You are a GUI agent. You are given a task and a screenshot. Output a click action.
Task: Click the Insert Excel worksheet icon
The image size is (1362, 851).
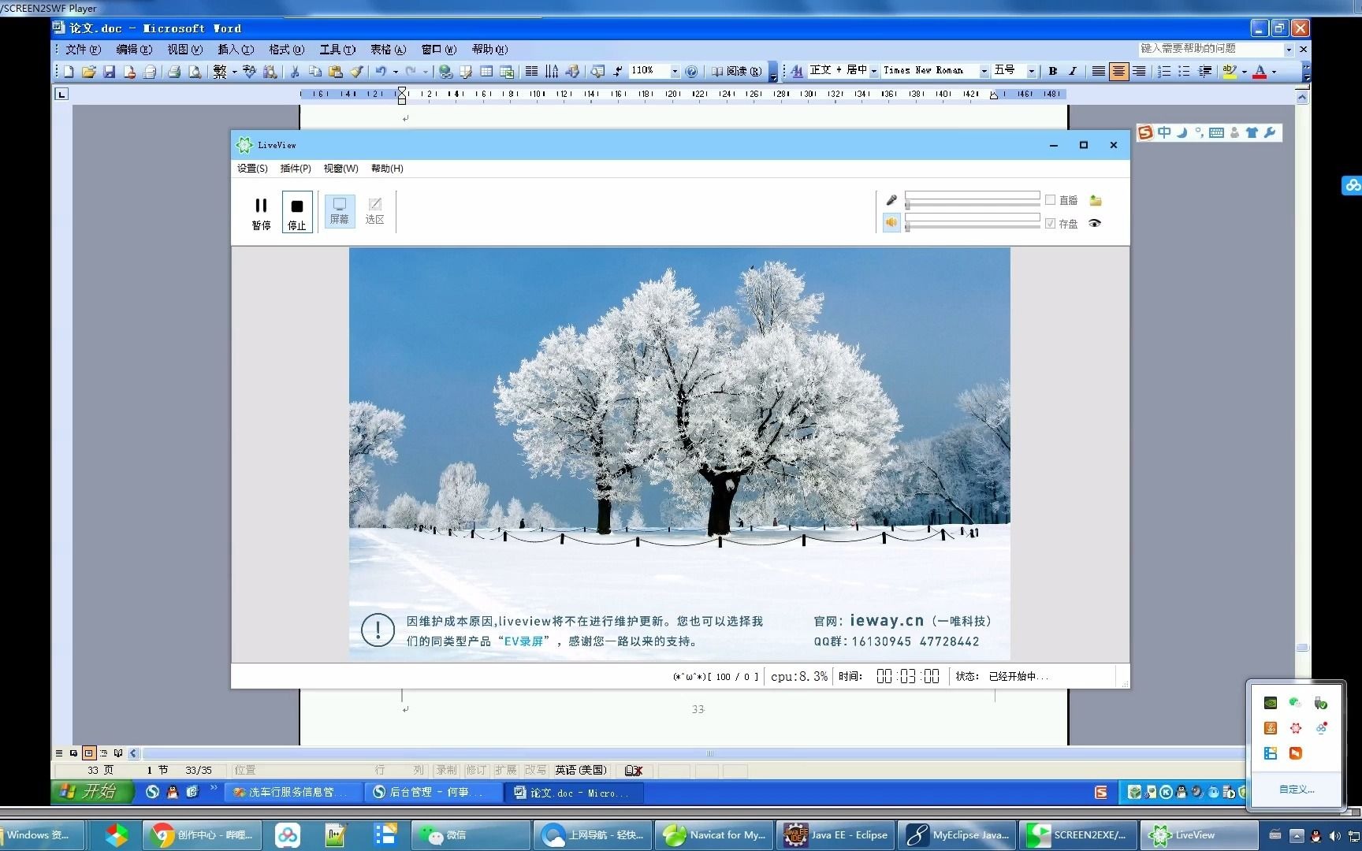click(508, 72)
